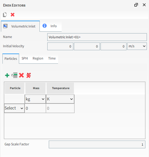
Task: Click the Temperature column header
Action: coord(60,88)
